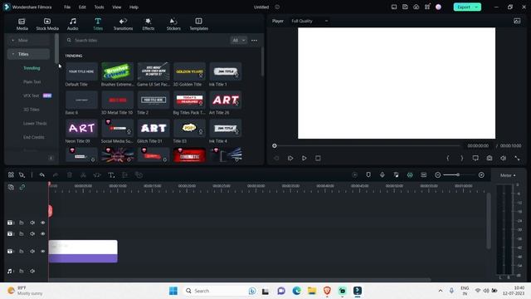Open more options beside the All filter
Image resolution: width=531 pixels, height=299 pixels.
click(254, 41)
